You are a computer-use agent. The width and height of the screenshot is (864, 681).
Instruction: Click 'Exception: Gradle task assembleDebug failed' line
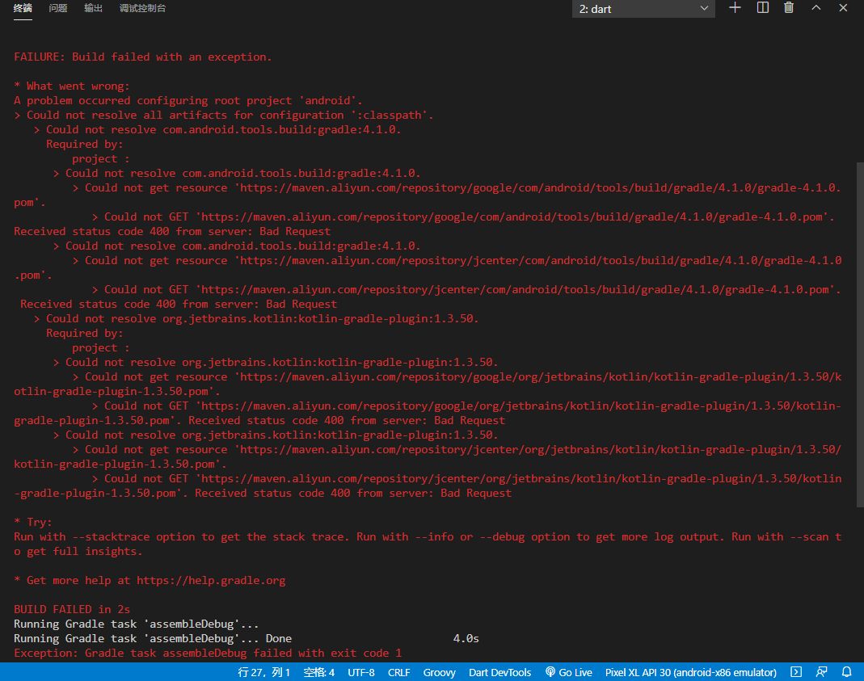(208, 653)
